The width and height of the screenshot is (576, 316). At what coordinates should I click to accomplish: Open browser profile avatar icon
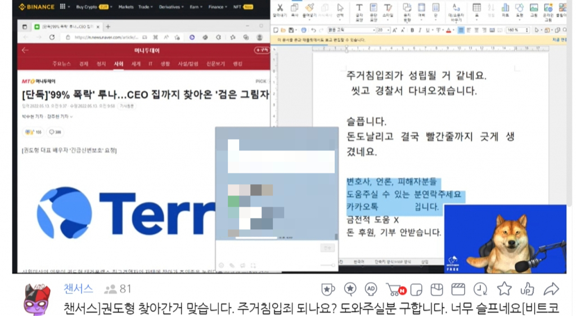click(260, 37)
